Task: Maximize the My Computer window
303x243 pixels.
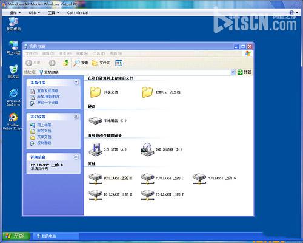Action: click(243, 46)
